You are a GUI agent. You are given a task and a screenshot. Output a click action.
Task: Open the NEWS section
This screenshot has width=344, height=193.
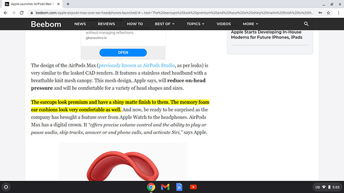[80, 24]
